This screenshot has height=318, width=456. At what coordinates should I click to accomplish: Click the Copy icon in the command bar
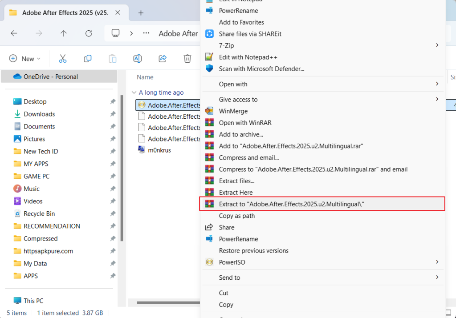point(87,58)
